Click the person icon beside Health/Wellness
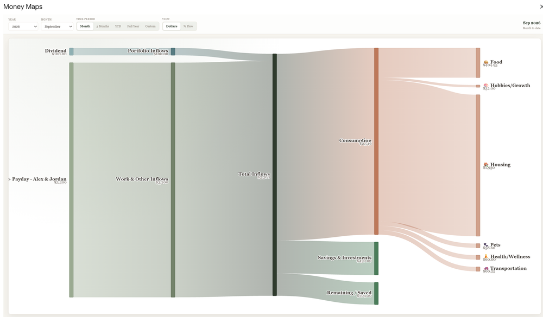 [x=486, y=256]
